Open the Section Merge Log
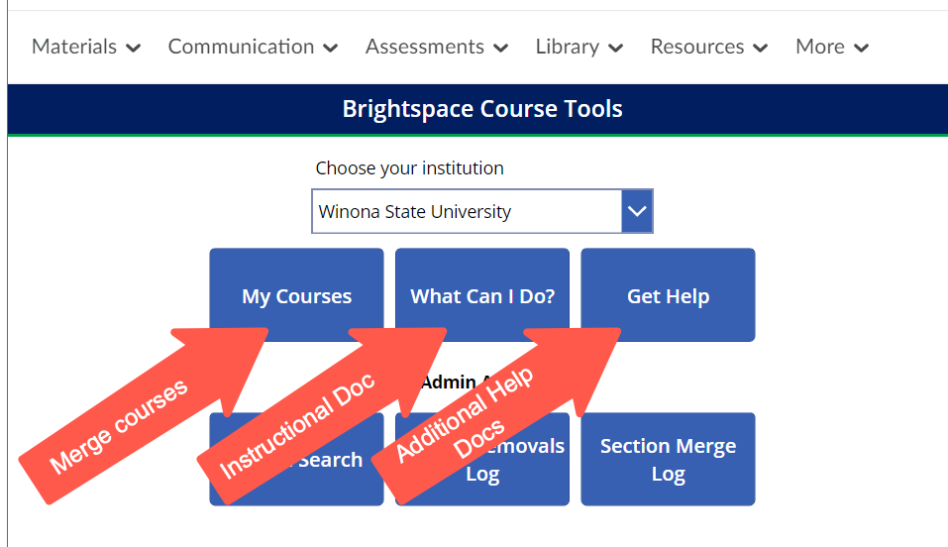Screen dimensions: 948x547 (x=668, y=460)
